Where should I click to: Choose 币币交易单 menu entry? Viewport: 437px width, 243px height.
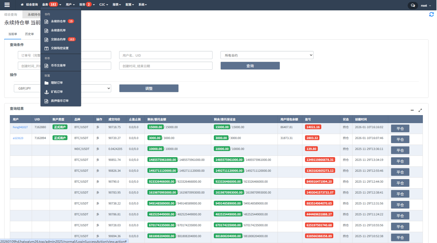[x=58, y=65]
